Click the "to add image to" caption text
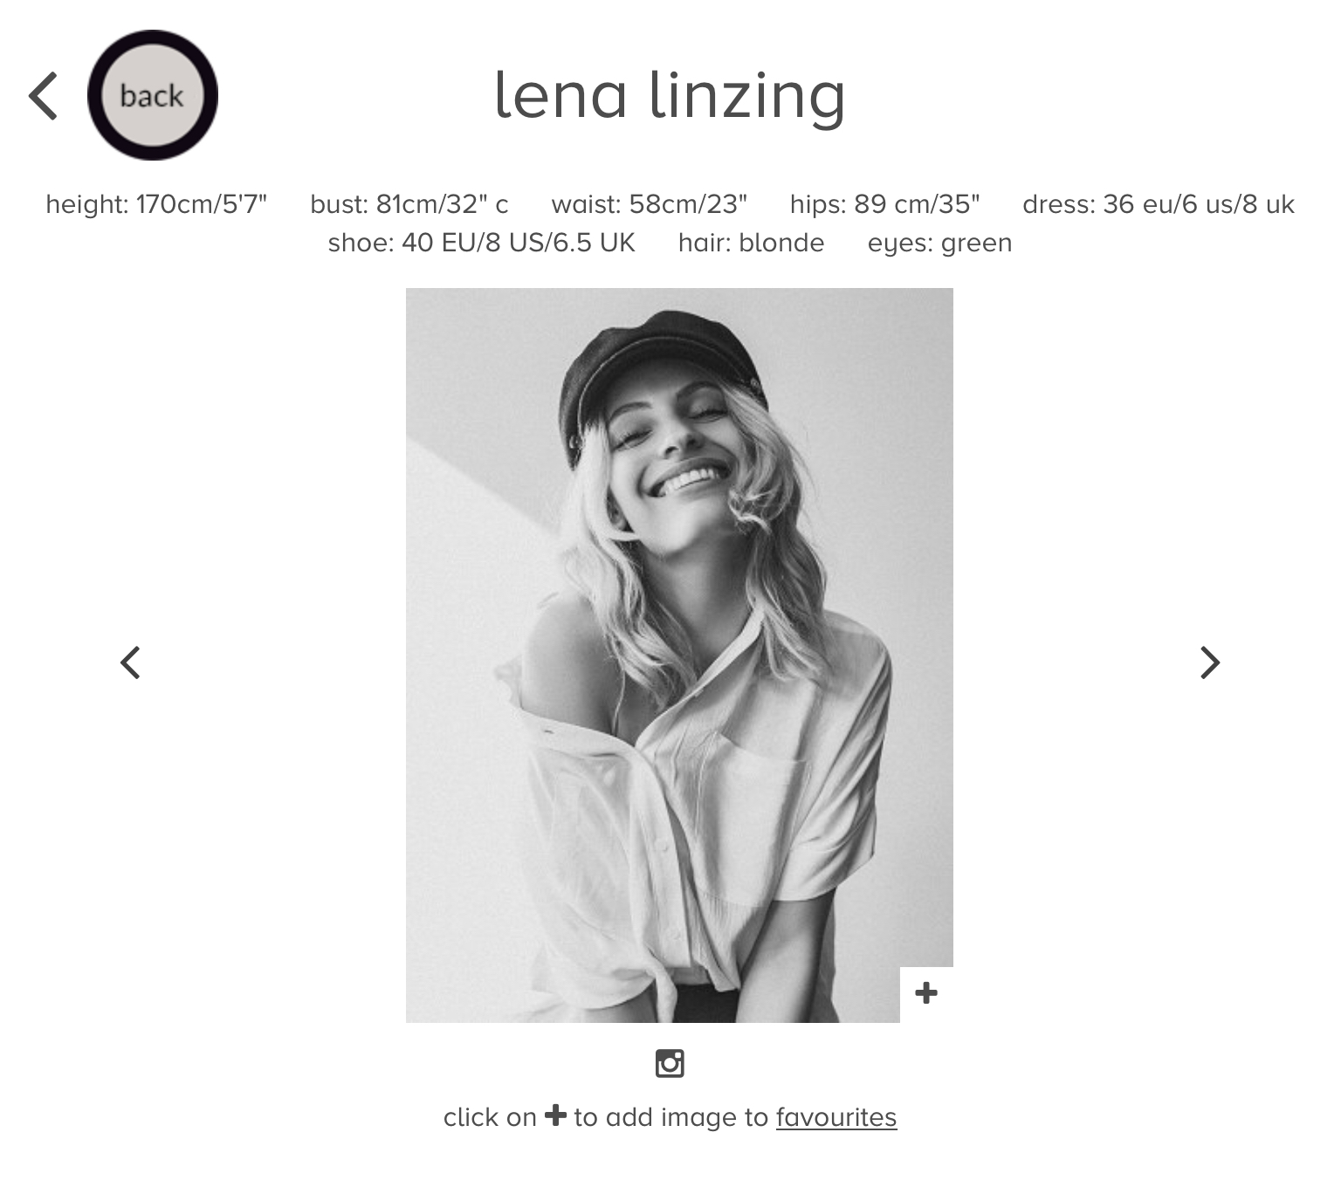 (x=671, y=1117)
